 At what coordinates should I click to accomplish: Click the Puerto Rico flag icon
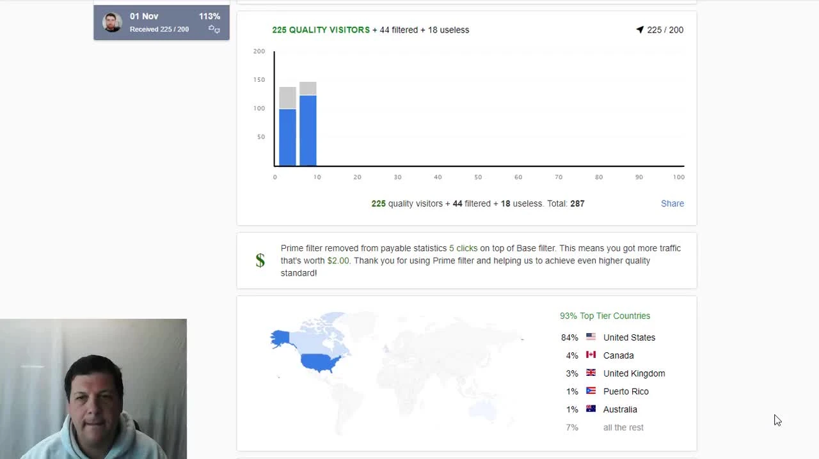coord(591,391)
